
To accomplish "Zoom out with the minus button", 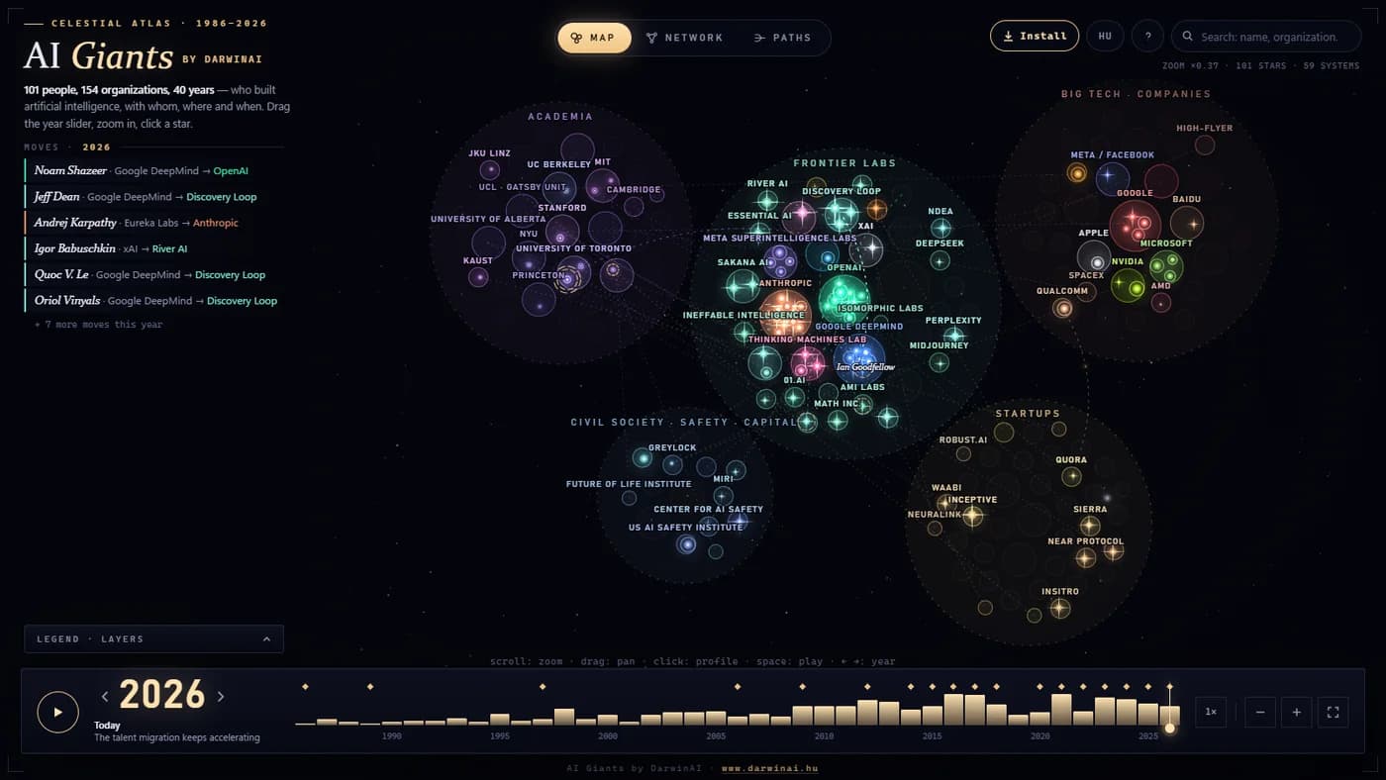I will 1260,712.
